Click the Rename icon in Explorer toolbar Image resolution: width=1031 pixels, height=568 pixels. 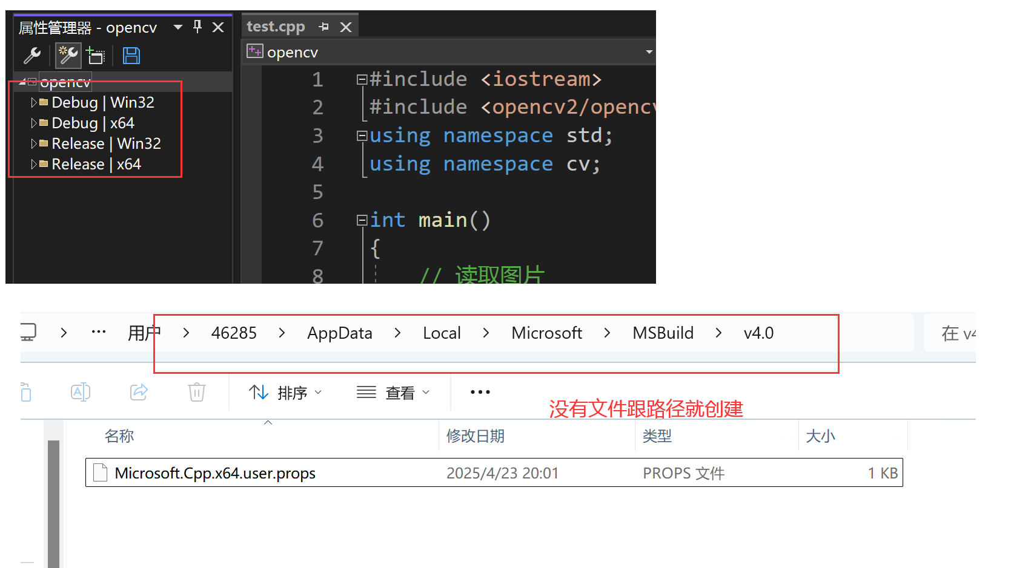pos(81,393)
